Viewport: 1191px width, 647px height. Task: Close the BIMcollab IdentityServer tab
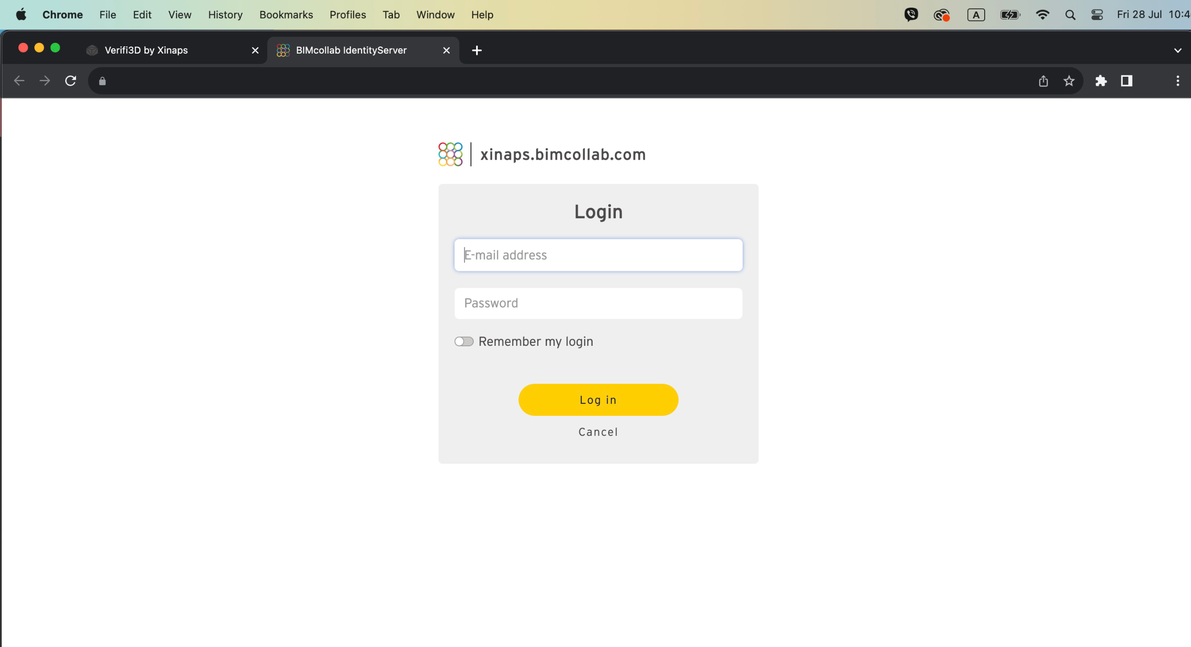coord(446,50)
